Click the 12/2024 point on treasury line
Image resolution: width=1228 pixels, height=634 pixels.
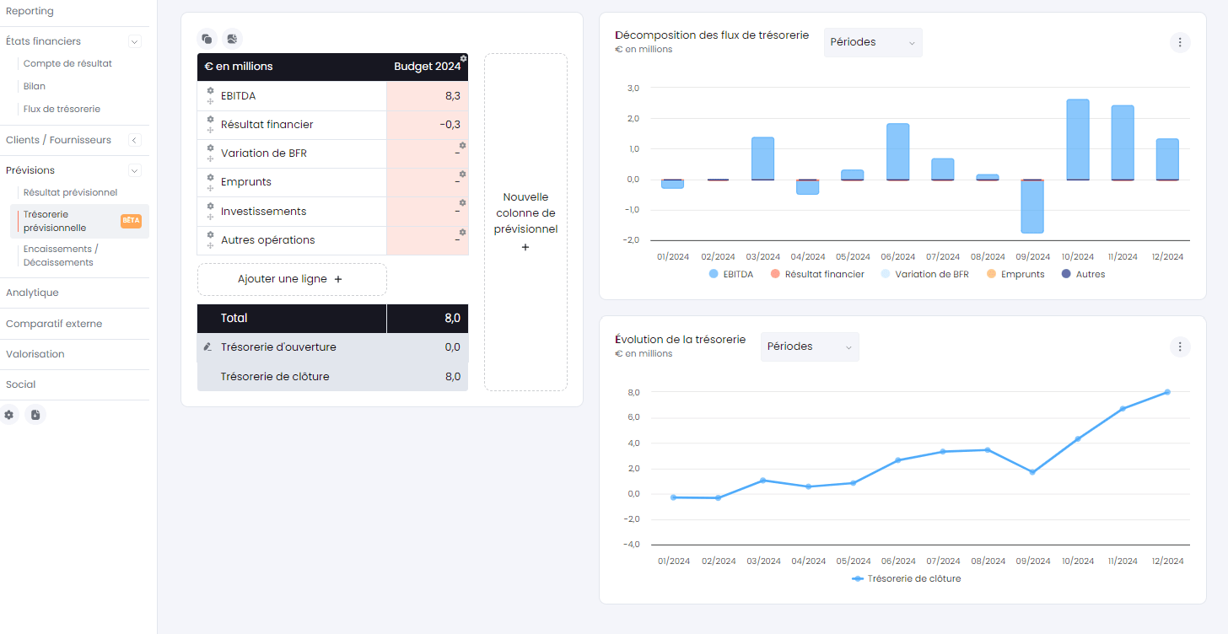pos(1167,392)
